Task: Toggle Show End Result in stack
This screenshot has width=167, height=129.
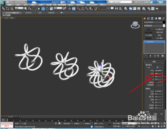Action: [150, 56]
